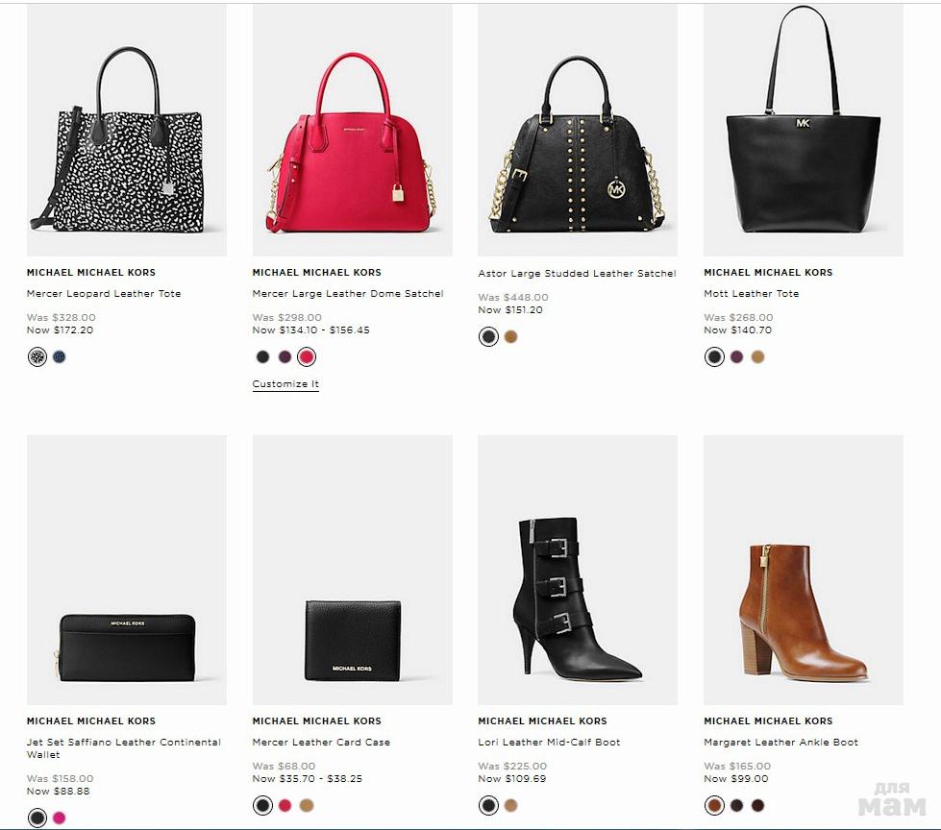Choose purple swatch under Mercer Dome Satchel
Screen dimensions: 941x830
pyautogui.click(x=285, y=357)
